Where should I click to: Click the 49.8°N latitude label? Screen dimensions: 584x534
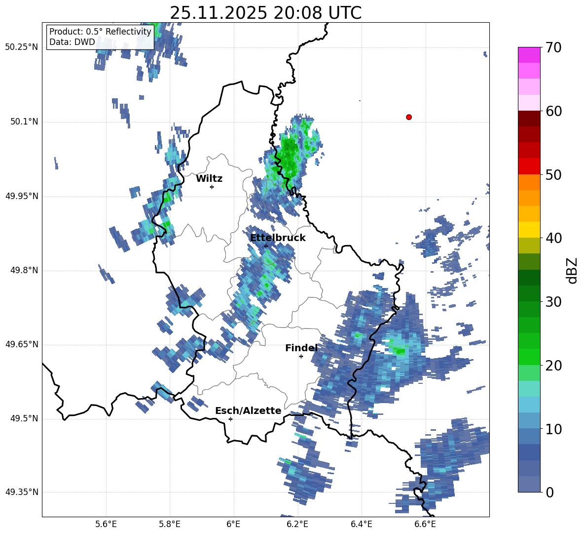(x=24, y=270)
